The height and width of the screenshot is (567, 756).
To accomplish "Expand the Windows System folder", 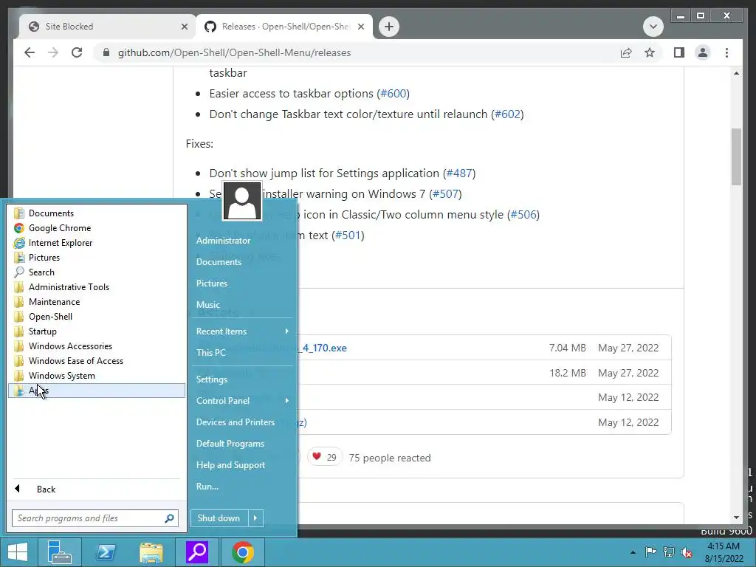I will tap(97, 376).
